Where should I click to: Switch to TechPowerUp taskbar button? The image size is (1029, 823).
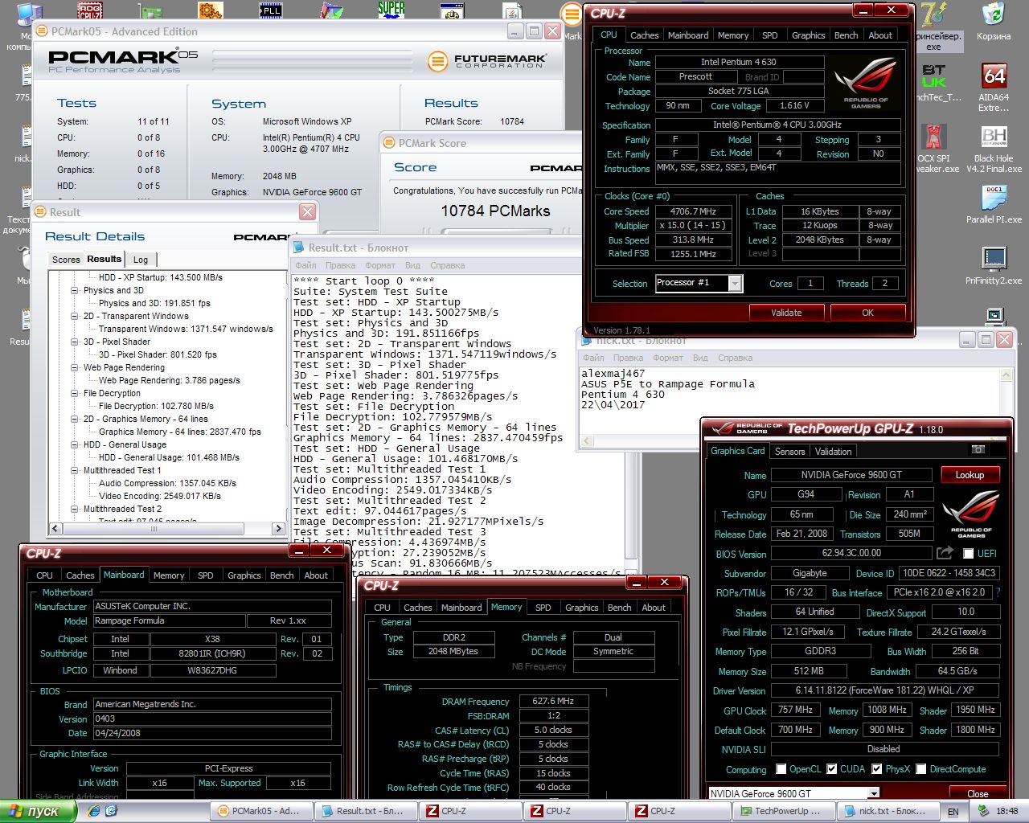point(785,811)
